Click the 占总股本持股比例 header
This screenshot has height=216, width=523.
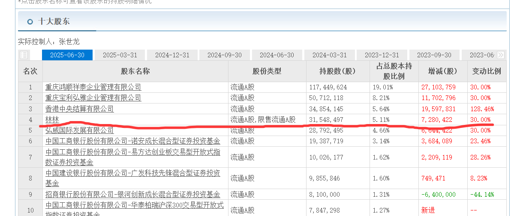[x=394, y=71]
